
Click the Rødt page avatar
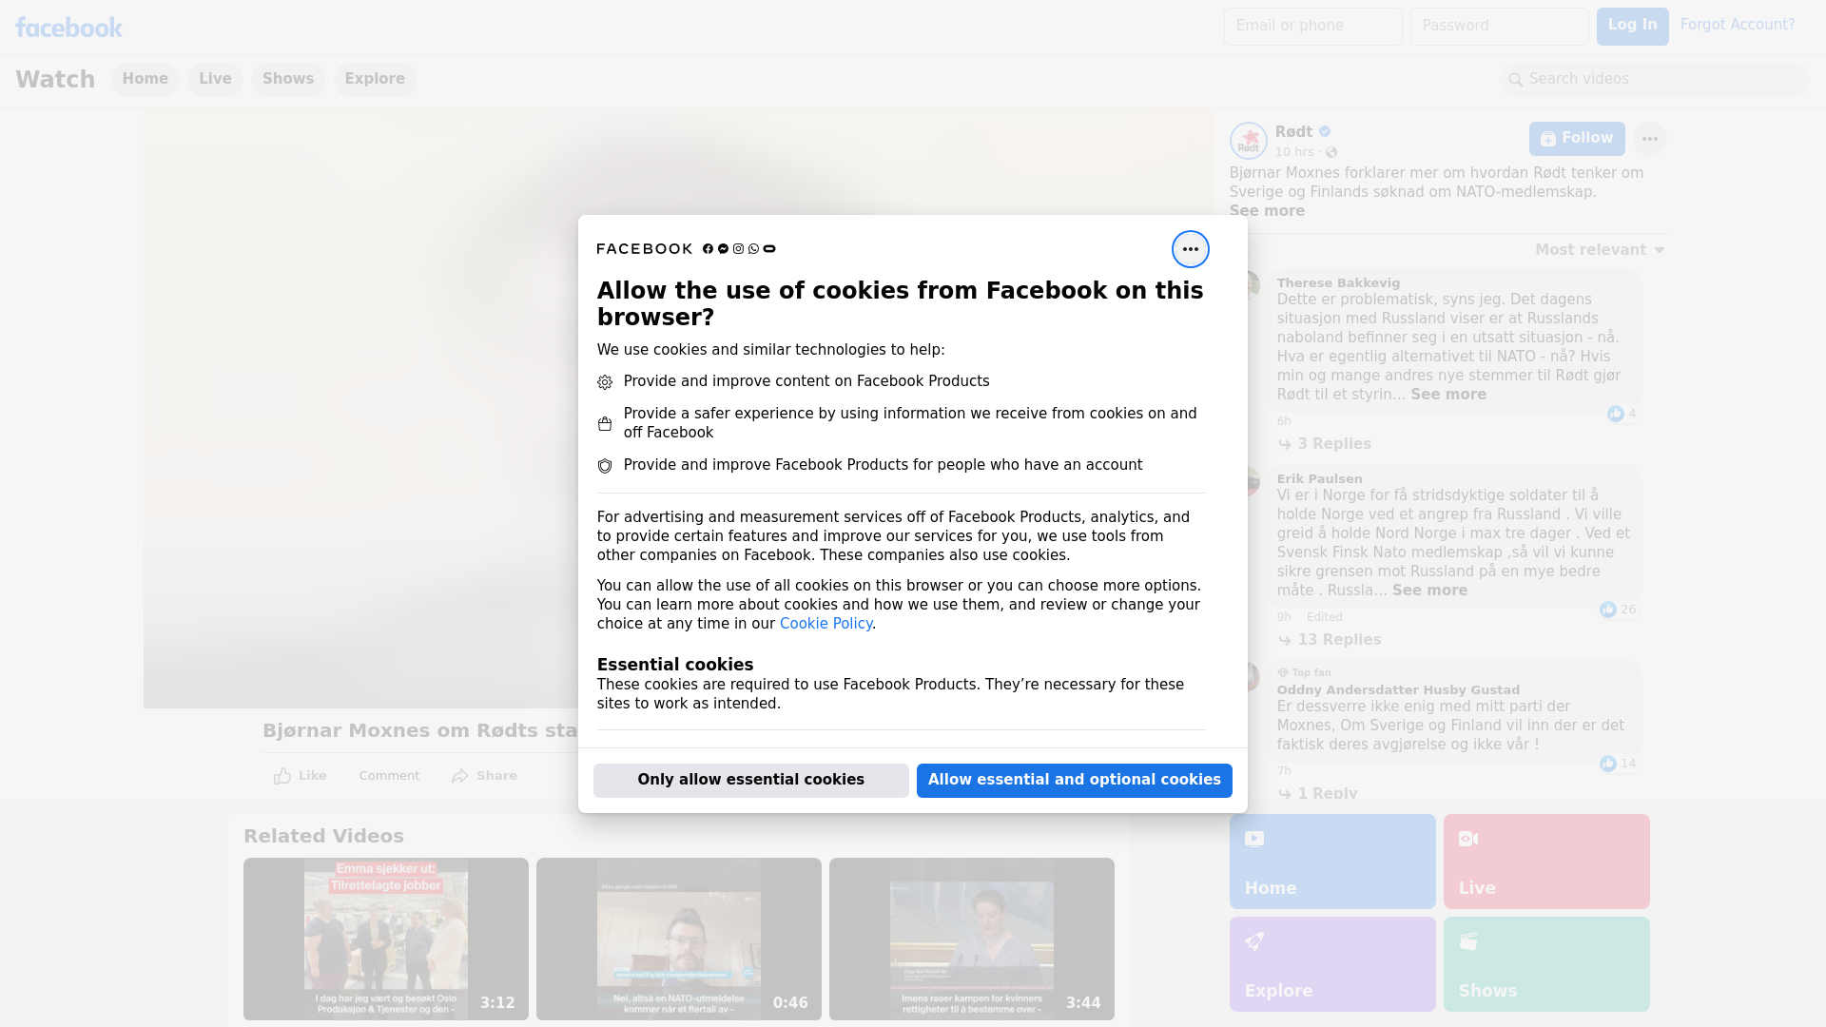1248,141
